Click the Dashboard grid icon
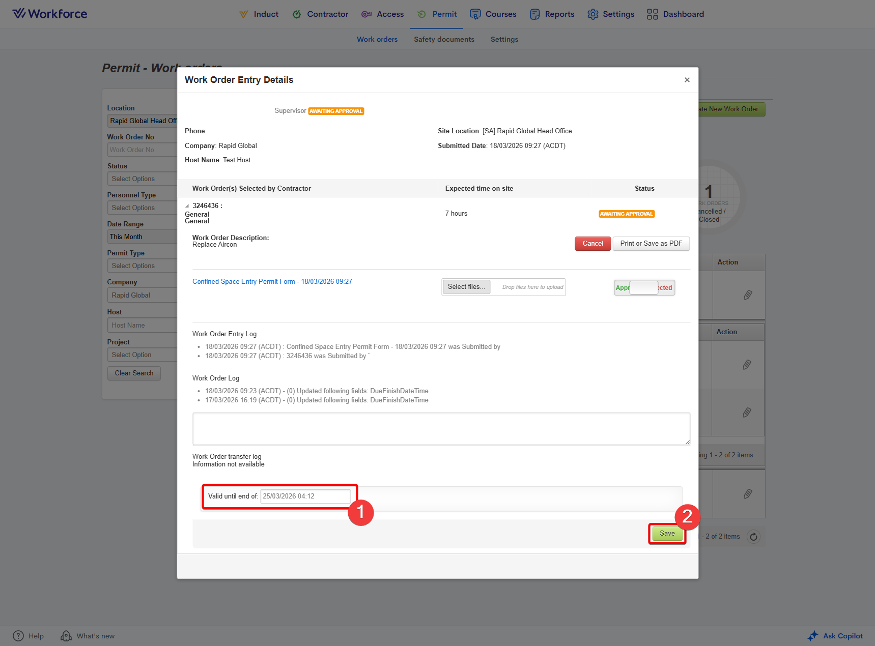875x646 pixels. pyautogui.click(x=652, y=14)
